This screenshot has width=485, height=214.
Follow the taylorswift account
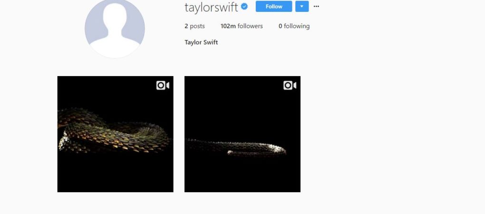click(x=274, y=6)
